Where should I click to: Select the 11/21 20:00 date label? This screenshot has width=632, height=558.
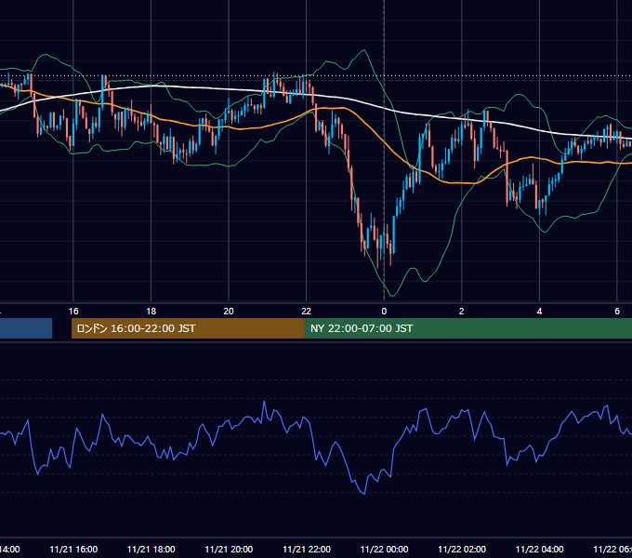[229, 549]
